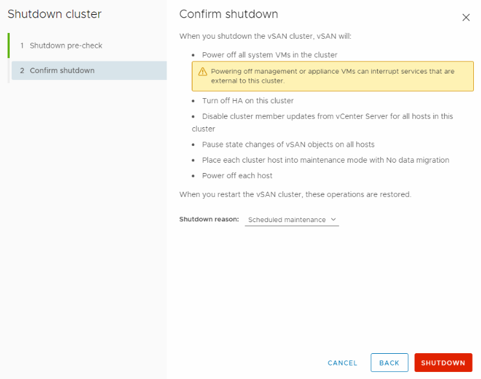
Task: Select the Confirm shutdown step
Action: (x=62, y=70)
